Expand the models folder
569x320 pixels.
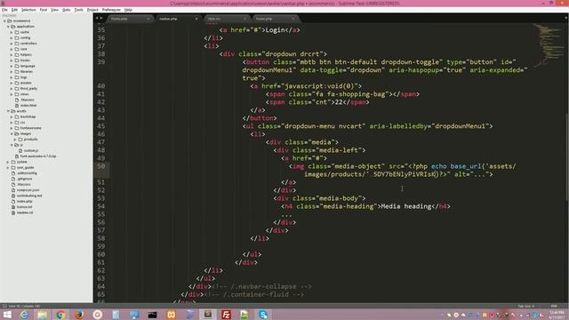point(12,83)
